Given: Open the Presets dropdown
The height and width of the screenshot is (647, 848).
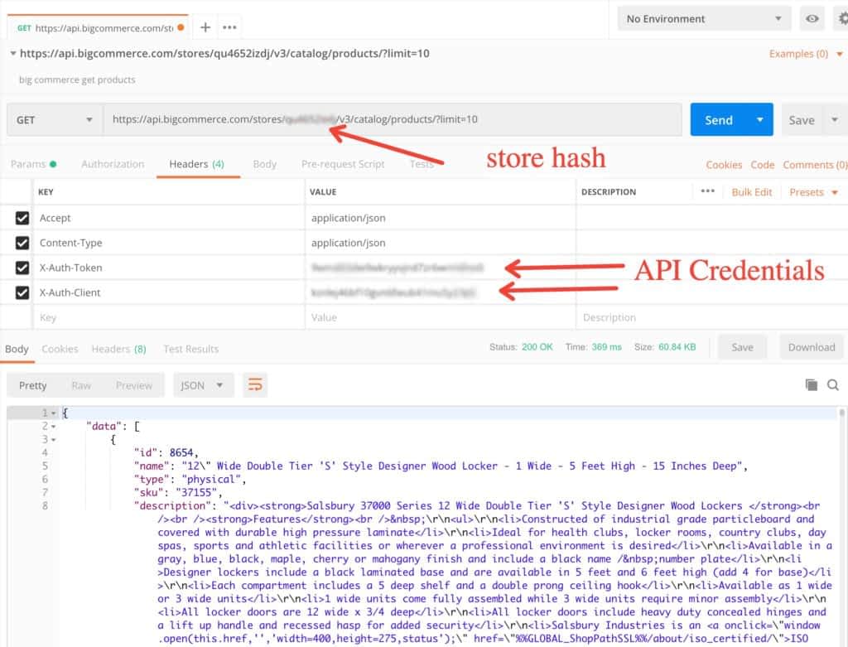Looking at the screenshot, I should pyautogui.click(x=813, y=192).
